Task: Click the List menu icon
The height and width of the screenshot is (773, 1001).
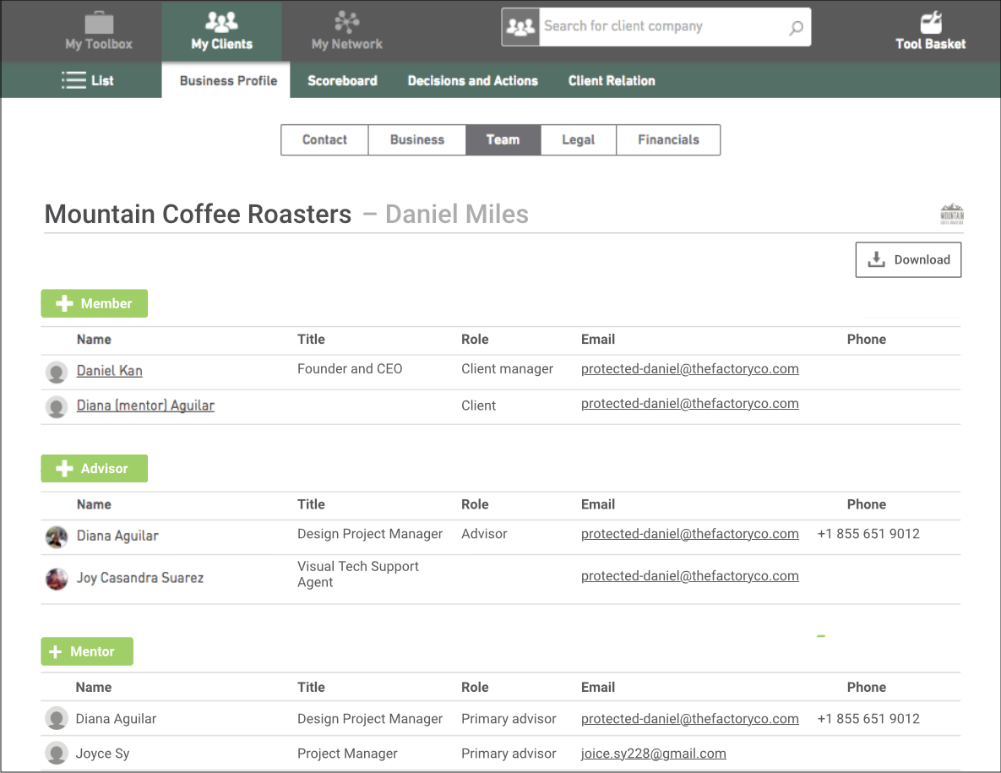Action: click(x=73, y=80)
